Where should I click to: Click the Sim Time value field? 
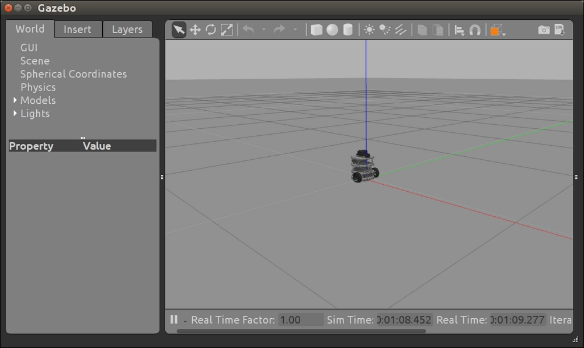point(405,320)
